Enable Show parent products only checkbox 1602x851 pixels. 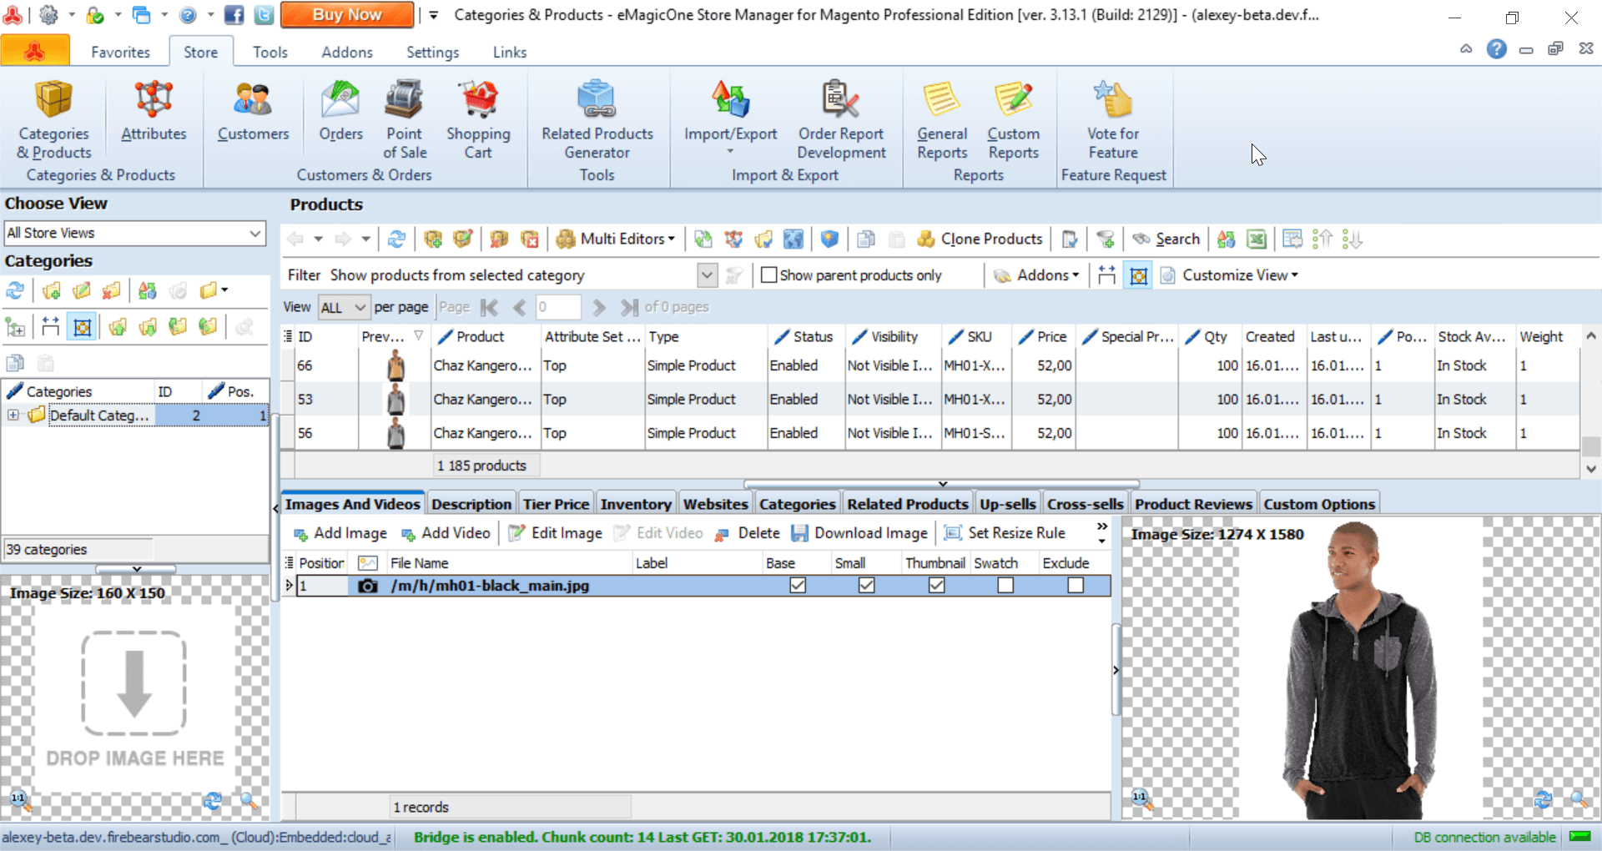click(x=769, y=274)
